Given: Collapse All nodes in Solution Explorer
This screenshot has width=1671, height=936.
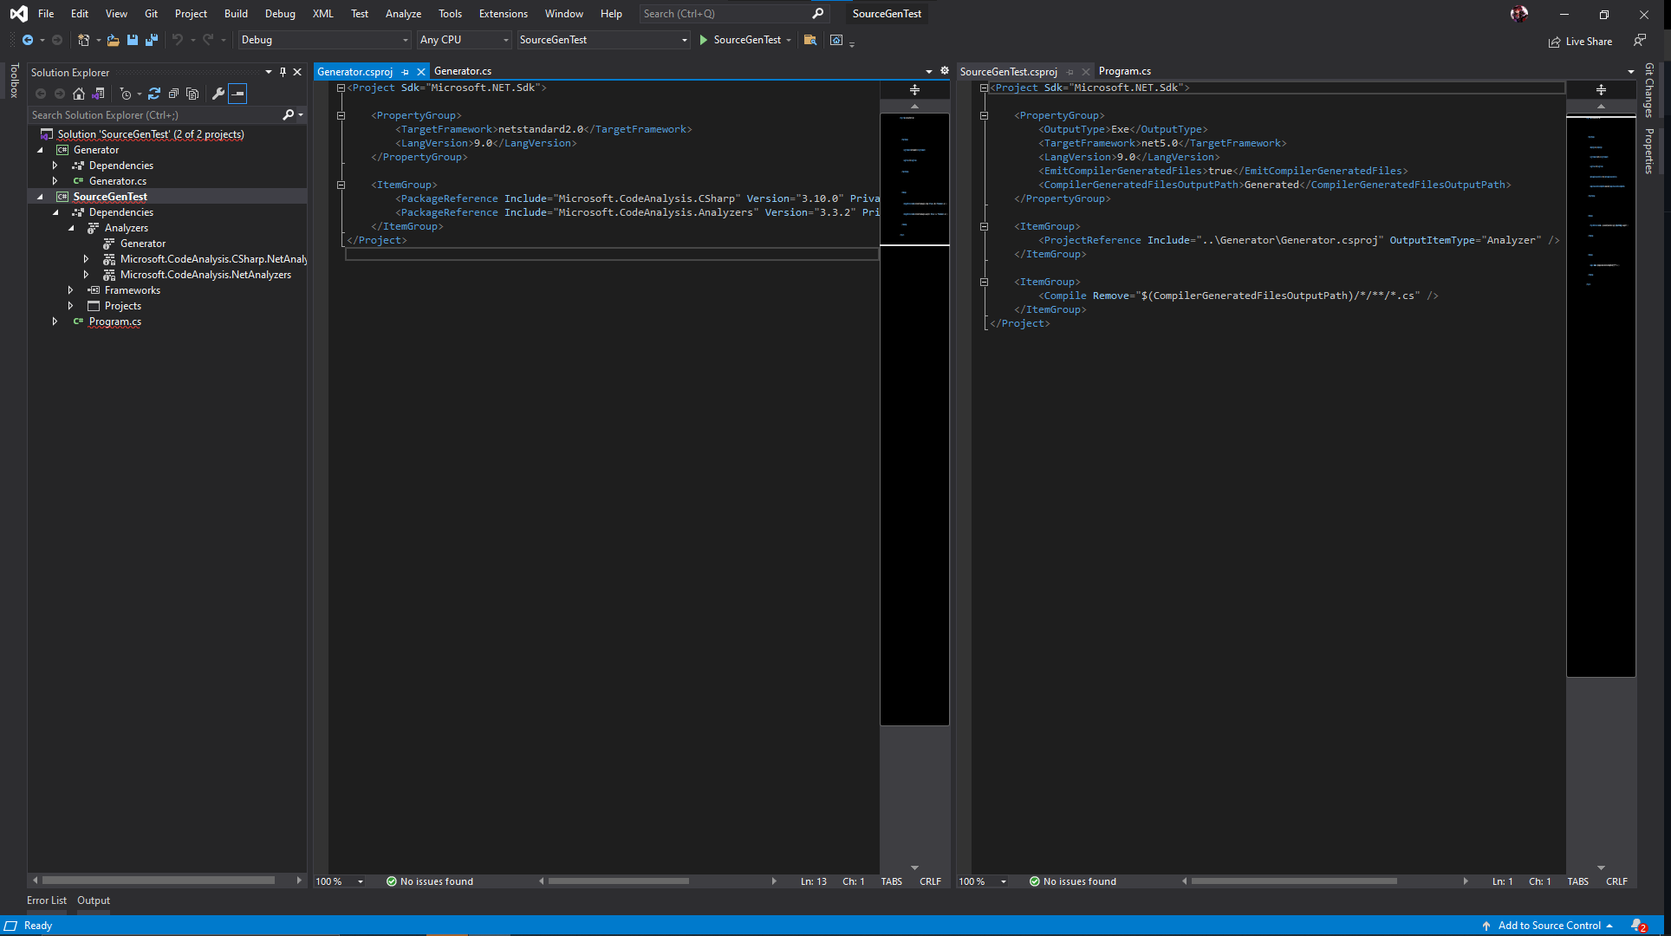Looking at the screenshot, I should (x=173, y=94).
